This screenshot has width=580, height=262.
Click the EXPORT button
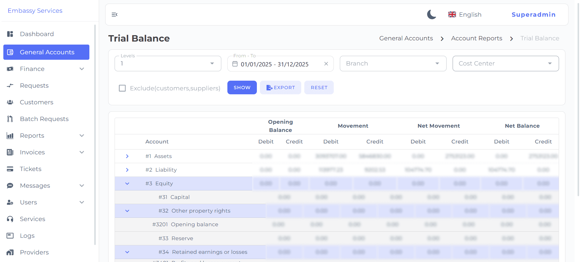(280, 87)
